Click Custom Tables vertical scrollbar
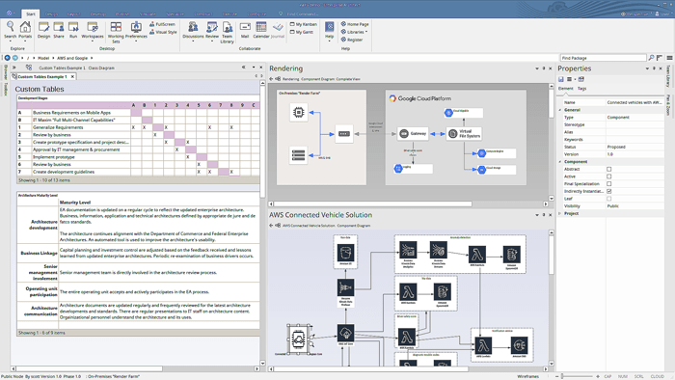This screenshot has height=380, width=675. pos(262,142)
